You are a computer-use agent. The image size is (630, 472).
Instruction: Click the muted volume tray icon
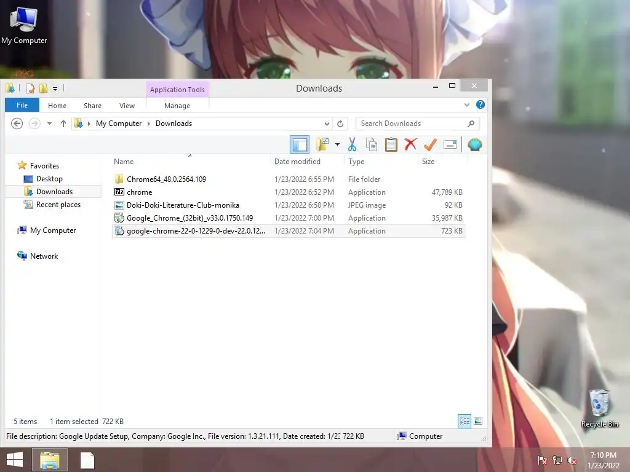(x=572, y=460)
